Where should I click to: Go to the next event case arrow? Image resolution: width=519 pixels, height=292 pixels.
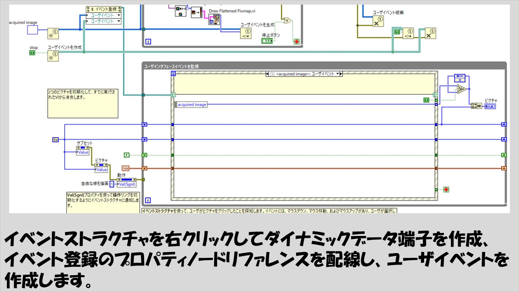pyautogui.click(x=341, y=74)
